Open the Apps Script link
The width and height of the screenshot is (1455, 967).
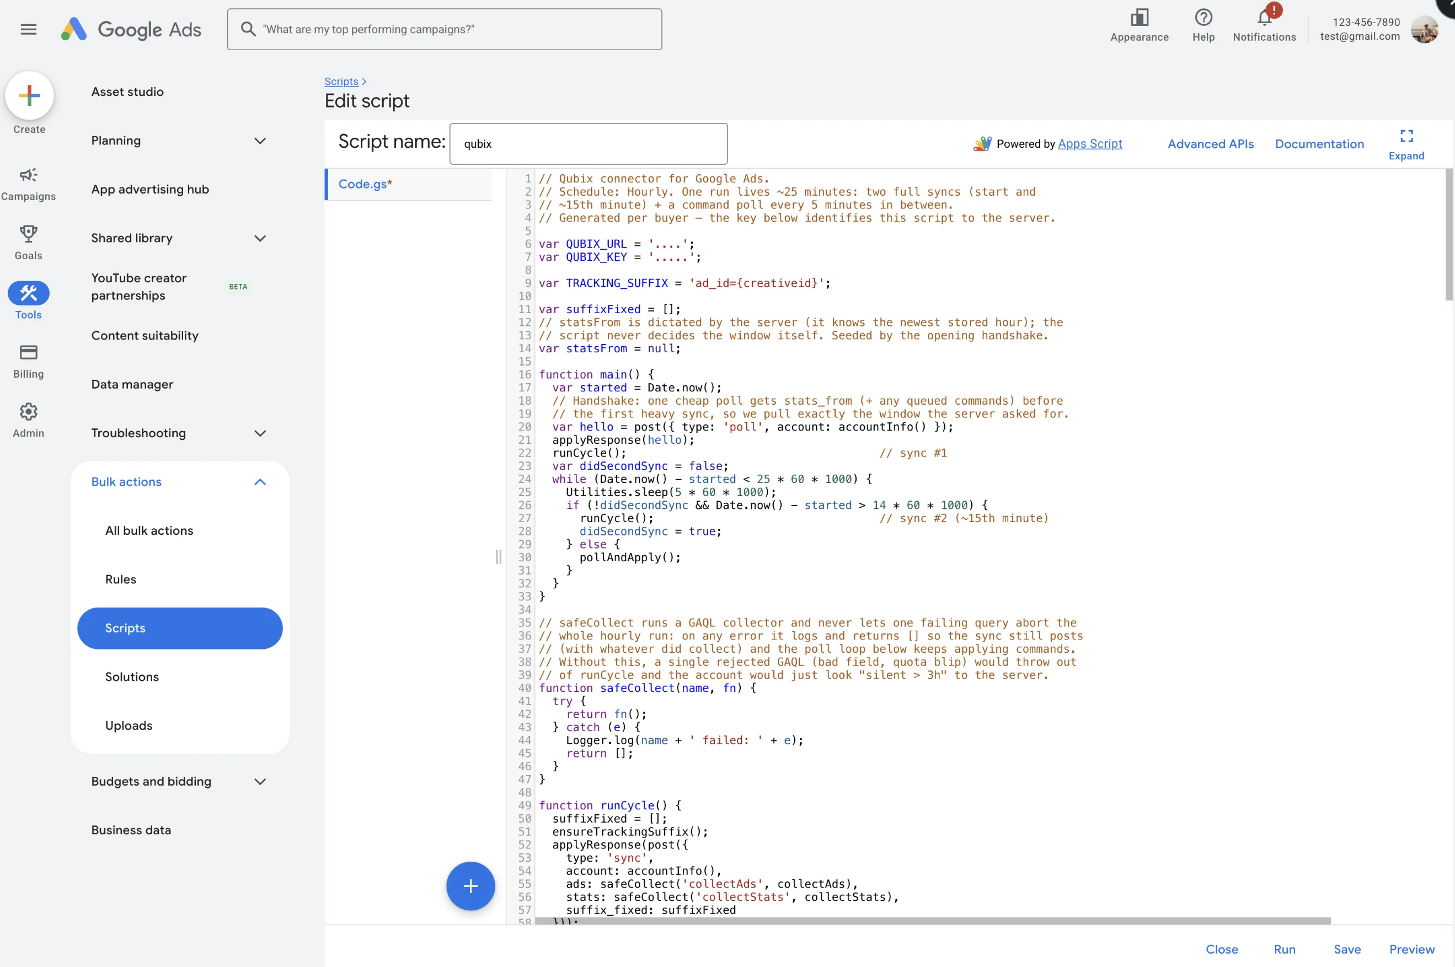1089,144
